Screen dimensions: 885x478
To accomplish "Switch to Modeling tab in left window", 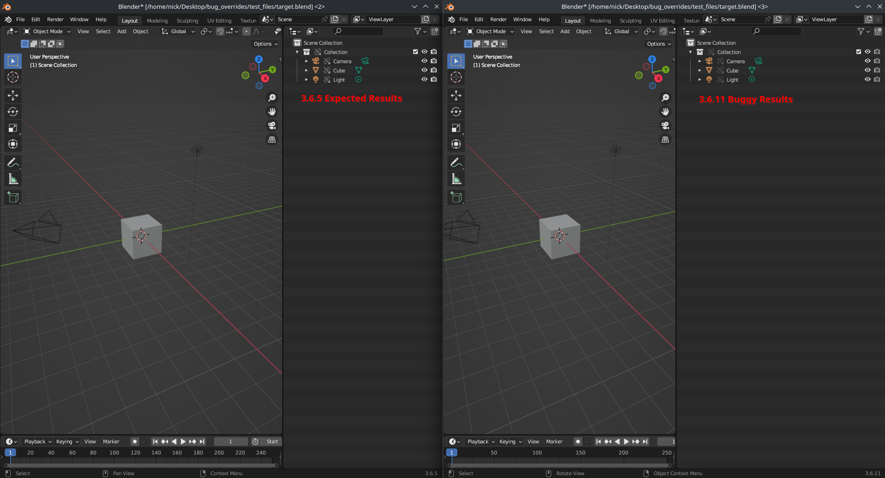I will pyautogui.click(x=157, y=20).
